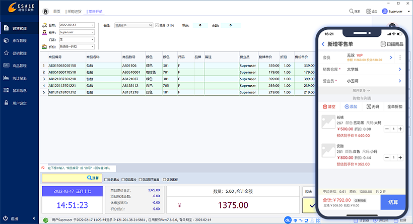Click the 退出 power icon
The height and width of the screenshot is (224, 413).
(x=6, y=219)
